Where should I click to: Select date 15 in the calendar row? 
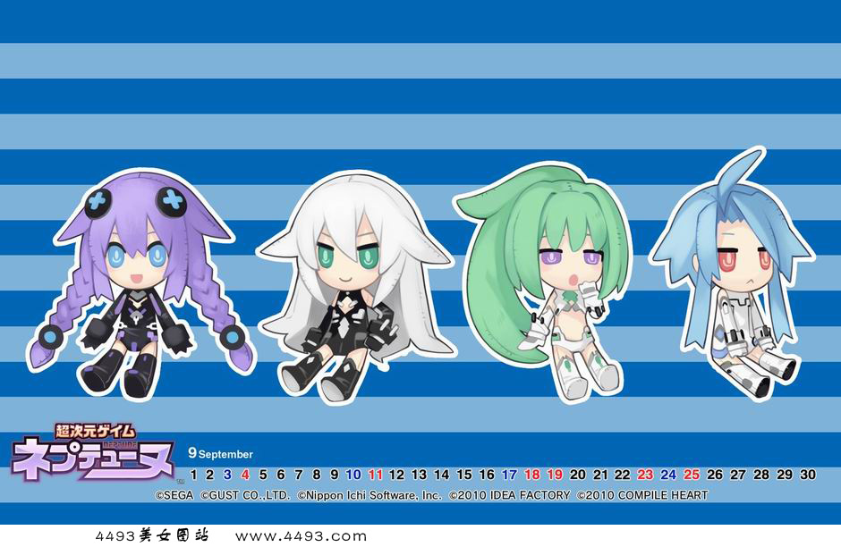[x=464, y=475]
